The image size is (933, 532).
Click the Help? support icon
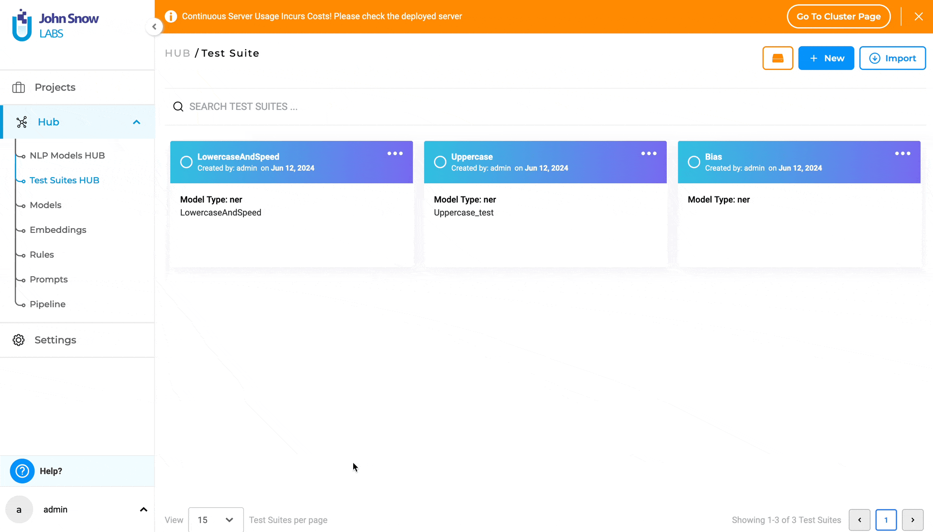pyautogui.click(x=22, y=470)
